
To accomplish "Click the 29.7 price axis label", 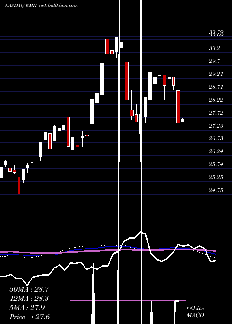I will (x=214, y=61).
